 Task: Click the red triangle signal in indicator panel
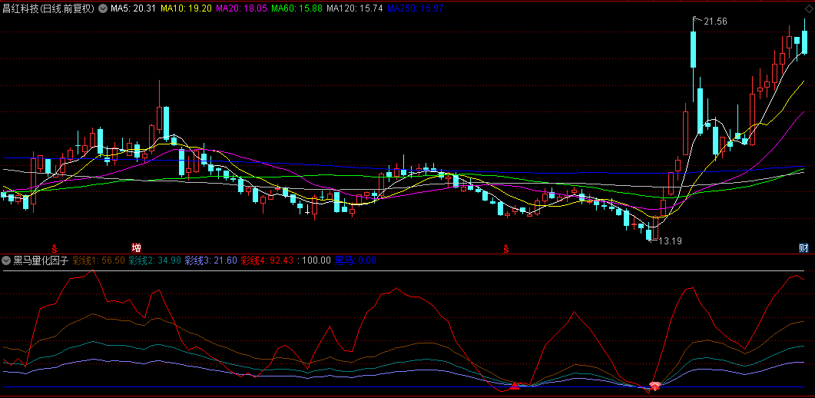click(x=515, y=386)
